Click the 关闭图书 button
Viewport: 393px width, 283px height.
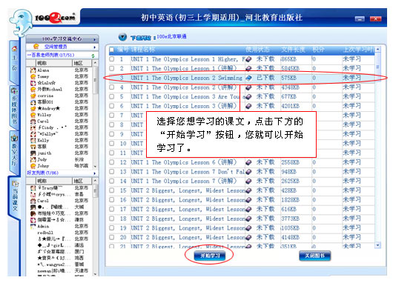(x=315, y=256)
